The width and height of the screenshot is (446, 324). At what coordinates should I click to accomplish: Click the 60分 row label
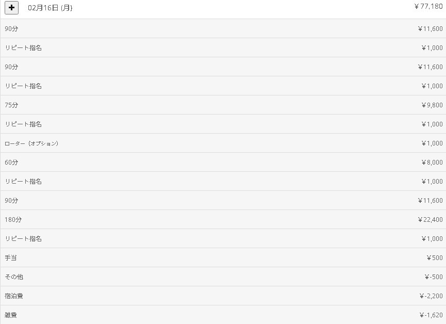pyautogui.click(x=11, y=163)
